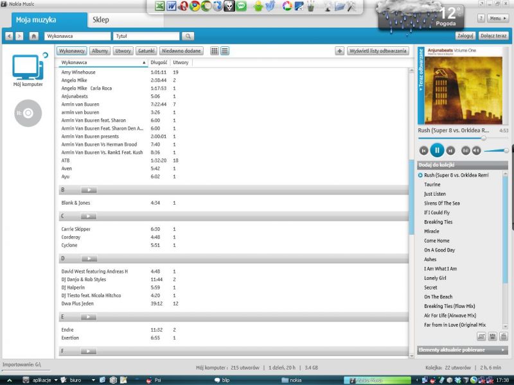This screenshot has width=514, height=385.
Task: Select artist Dwa Plus Jeden
Action: tap(77, 304)
